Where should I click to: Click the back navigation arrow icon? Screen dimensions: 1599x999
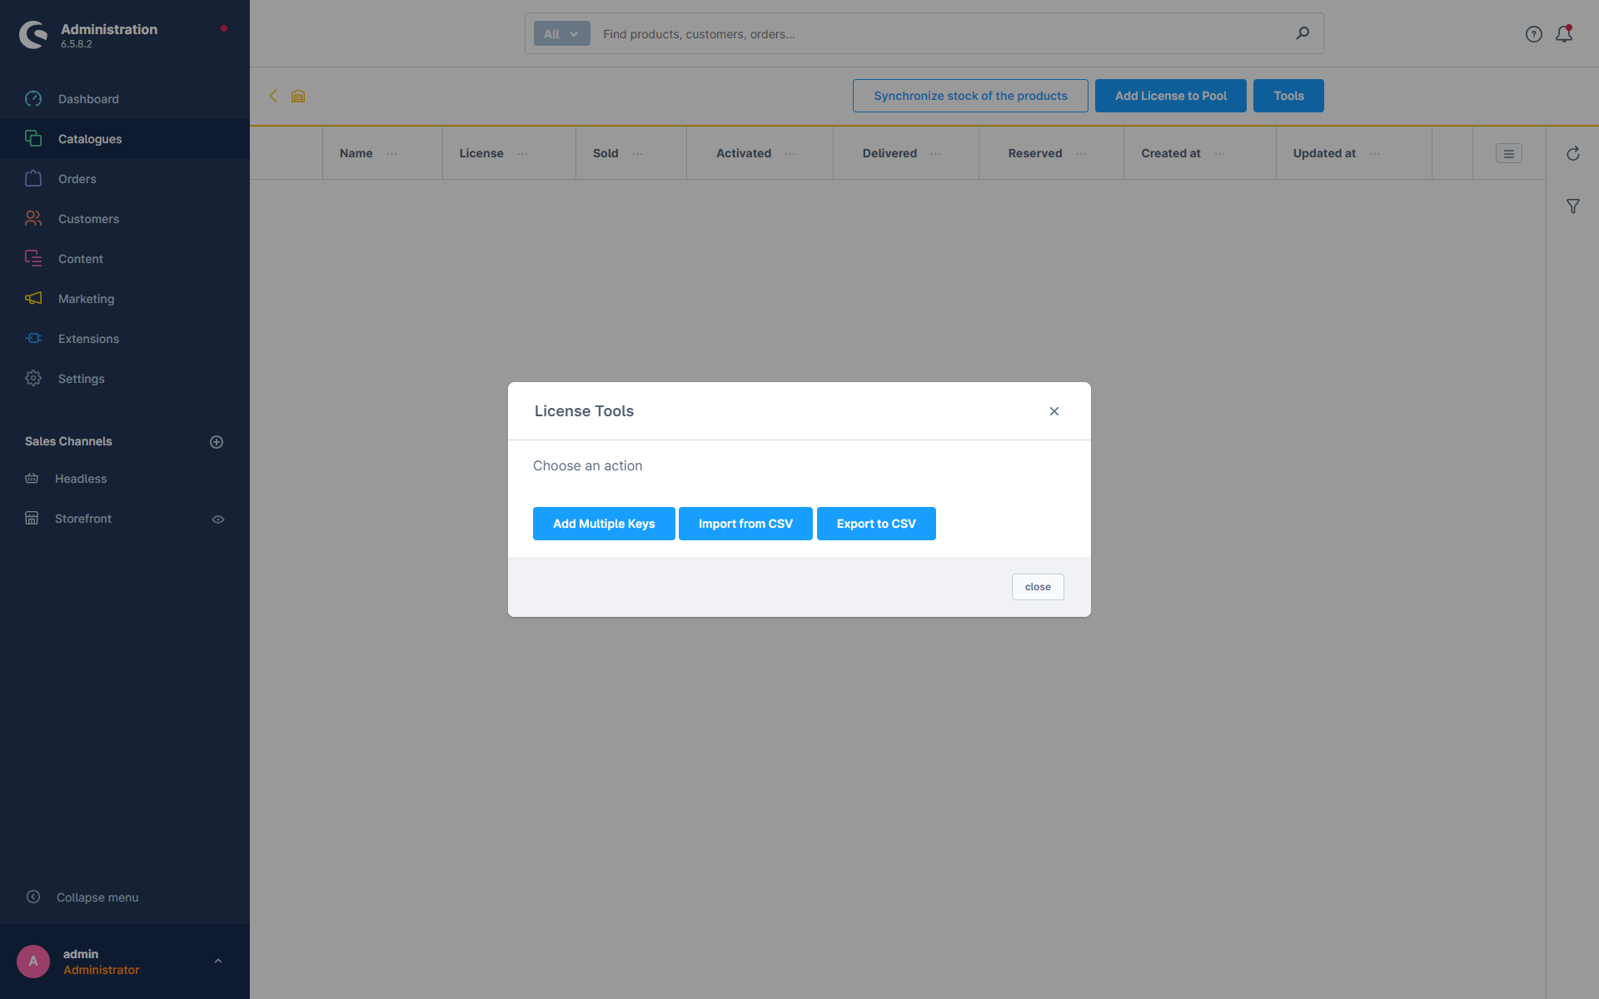273,96
